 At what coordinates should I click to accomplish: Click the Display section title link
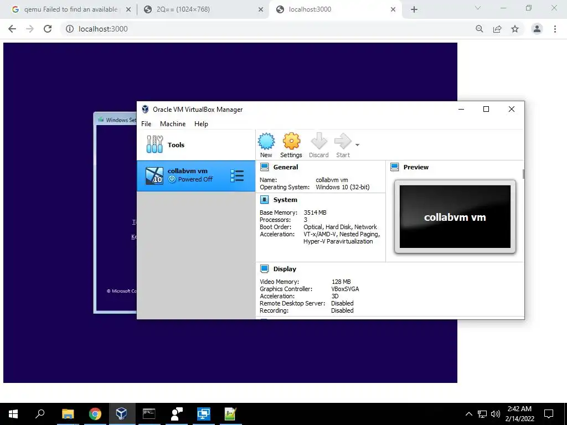click(285, 269)
